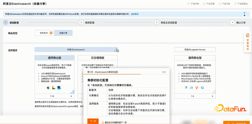Click the 100%兼容开源Elasticsearch bullet
The height and width of the screenshot is (124, 252).
point(54,74)
